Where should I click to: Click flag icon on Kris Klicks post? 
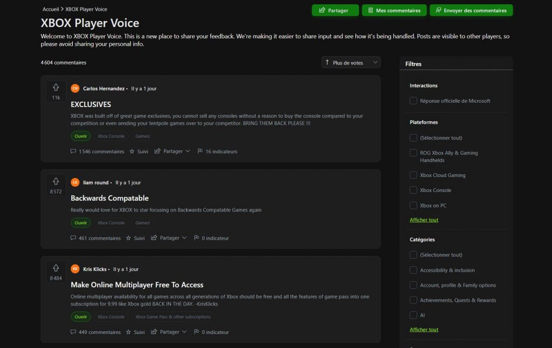(x=196, y=332)
